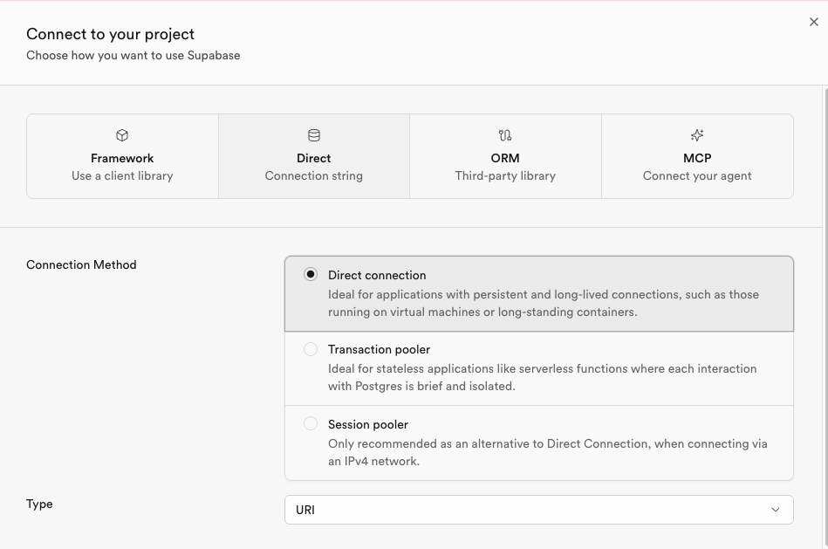Click the Session pooler IPv4 description text
The image size is (828, 549).
point(548,452)
